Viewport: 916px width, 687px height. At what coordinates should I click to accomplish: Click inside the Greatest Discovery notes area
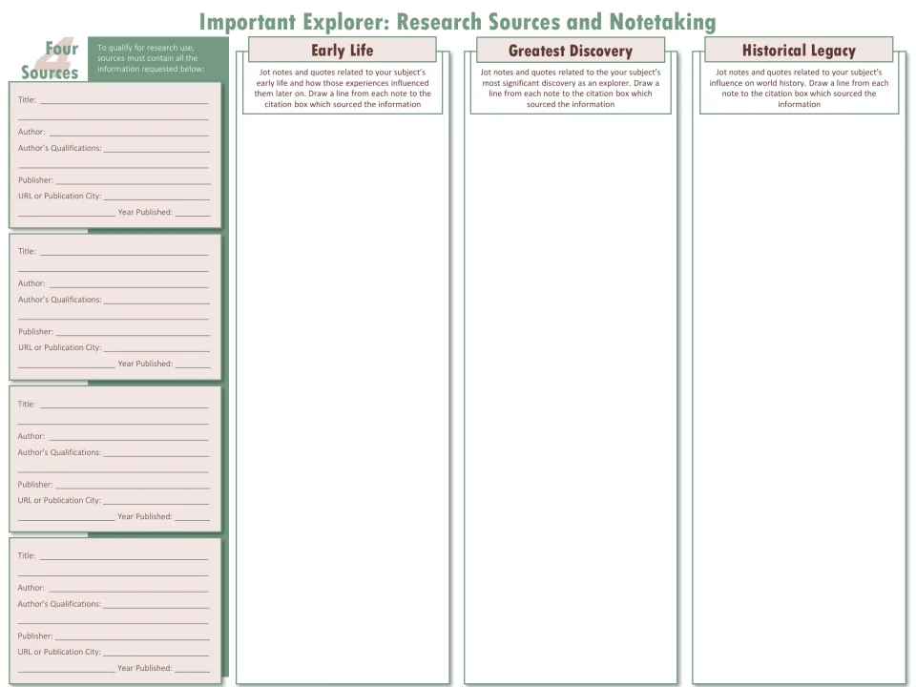571,397
